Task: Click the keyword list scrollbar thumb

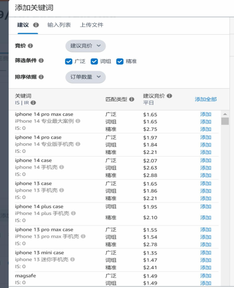Action: (x=225, y=121)
